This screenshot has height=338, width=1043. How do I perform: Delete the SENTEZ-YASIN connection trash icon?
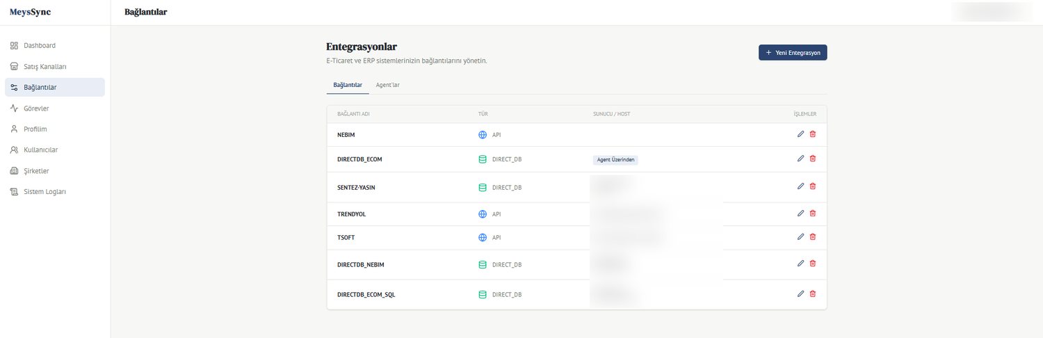(x=813, y=186)
